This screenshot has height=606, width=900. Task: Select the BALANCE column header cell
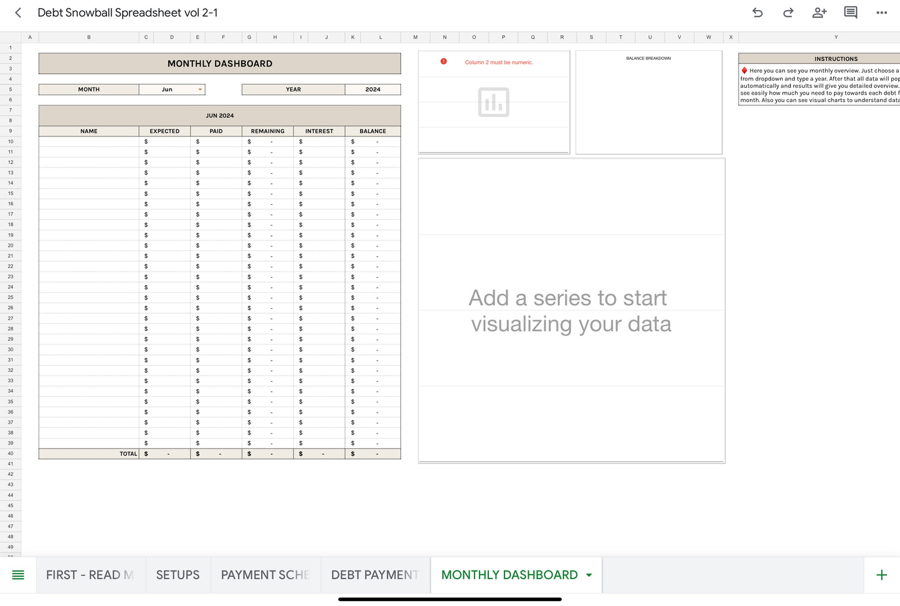click(372, 131)
